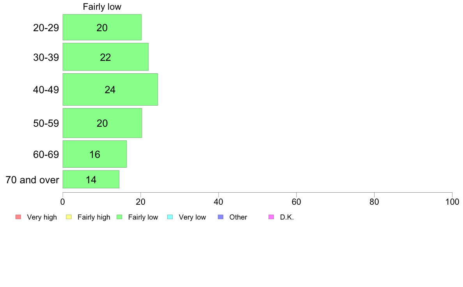The image size is (463, 287).
Task: Click the Very low cyan legend swatch
Action: 170,217
